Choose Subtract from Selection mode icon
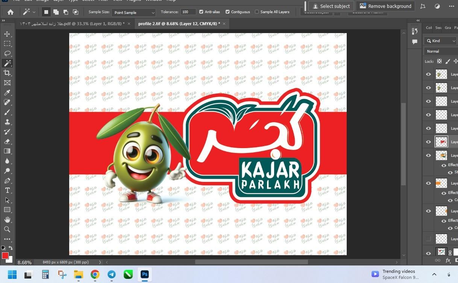 pyautogui.click(x=65, y=12)
